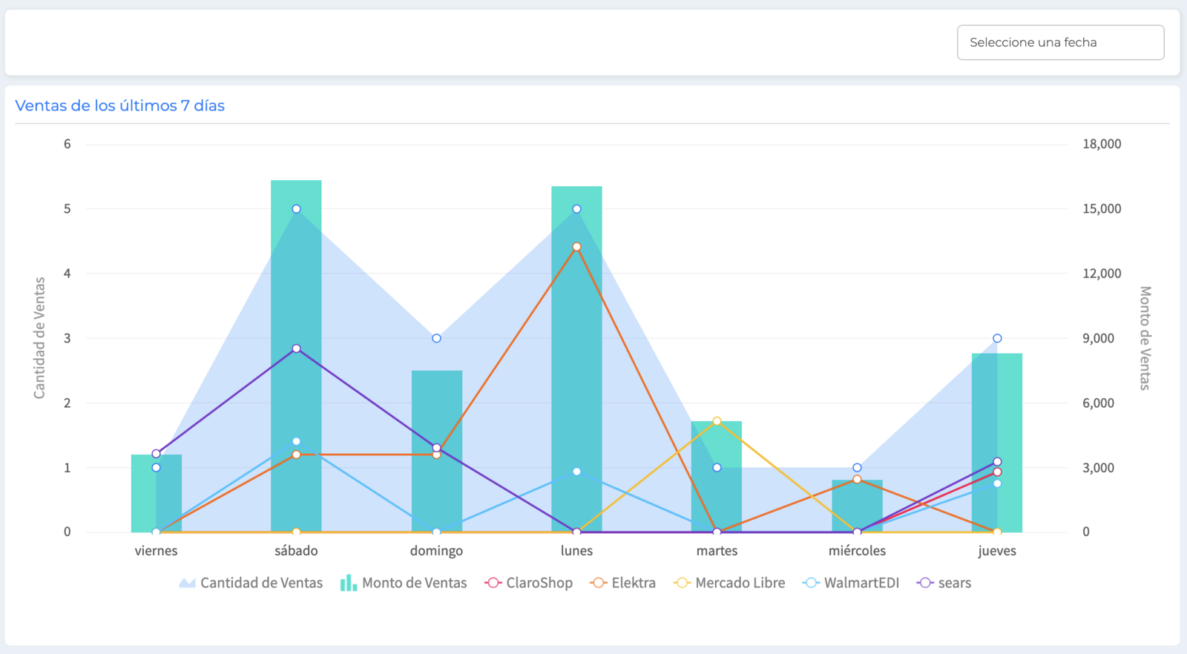Toggle the WalmartEDI legend entry

(850, 583)
